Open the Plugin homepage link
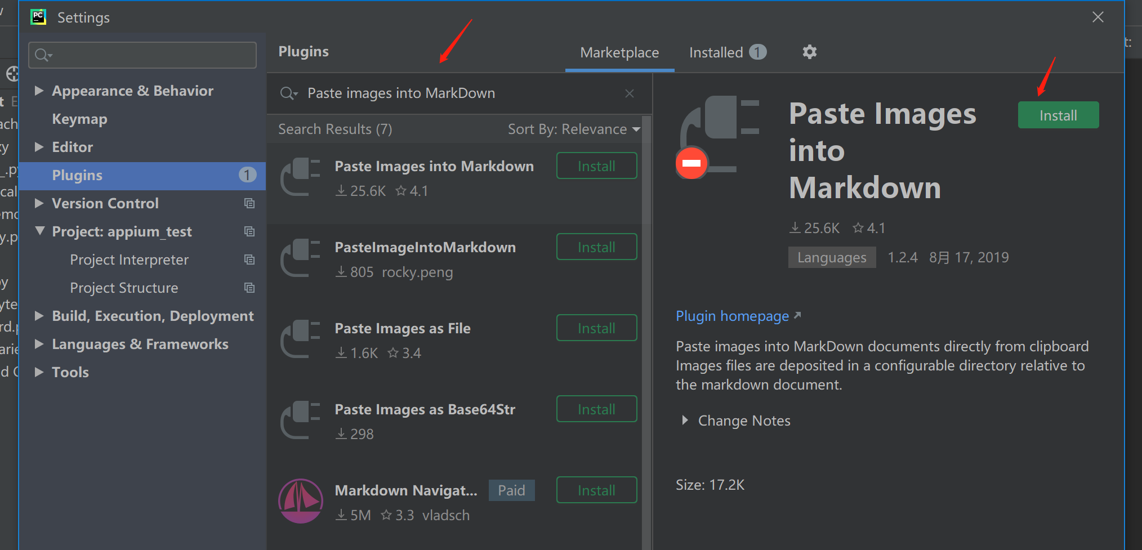Viewport: 1142px width, 550px height. click(x=732, y=316)
